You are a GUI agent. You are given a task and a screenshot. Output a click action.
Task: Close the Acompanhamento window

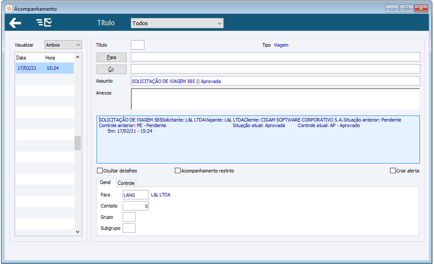(x=421, y=9)
